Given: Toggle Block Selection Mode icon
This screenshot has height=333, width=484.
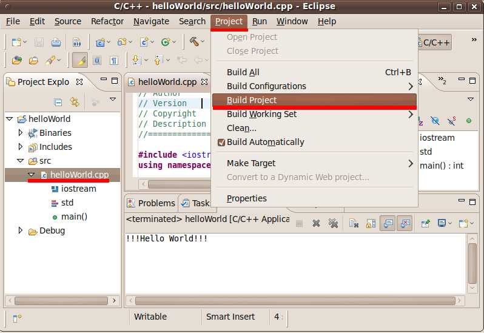Looking at the screenshot, I should pos(97,60).
